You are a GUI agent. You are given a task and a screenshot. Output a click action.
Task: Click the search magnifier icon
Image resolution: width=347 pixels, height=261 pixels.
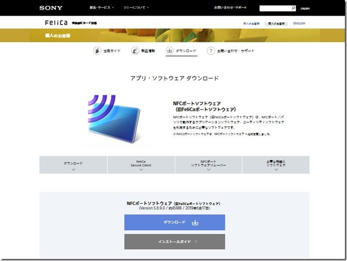tap(293, 8)
